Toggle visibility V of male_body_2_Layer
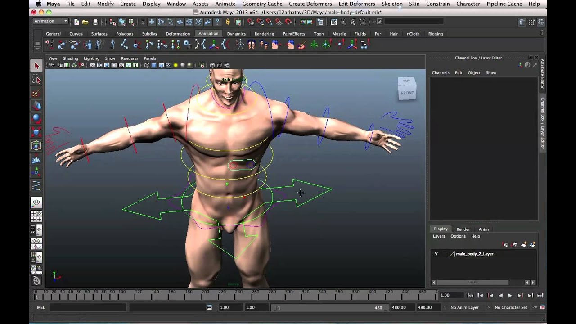Image resolution: width=576 pixels, height=324 pixels. [x=436, y=254]
